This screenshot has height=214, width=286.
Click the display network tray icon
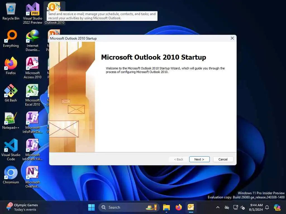click(235, 207)
